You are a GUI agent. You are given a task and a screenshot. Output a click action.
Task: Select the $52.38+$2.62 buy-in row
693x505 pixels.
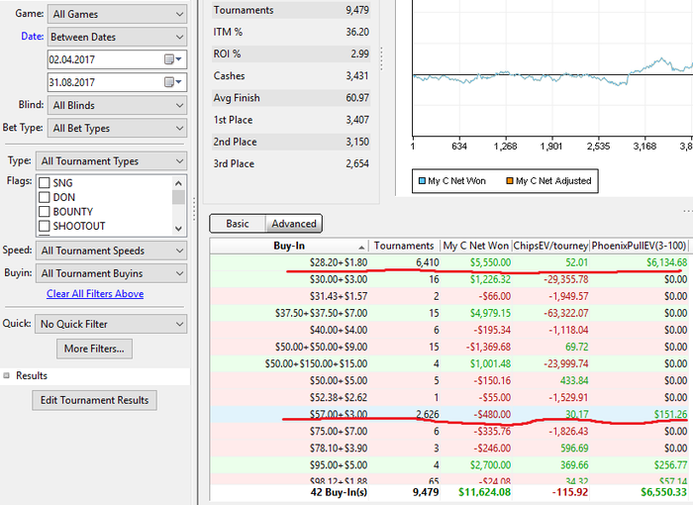pos(449,397)
